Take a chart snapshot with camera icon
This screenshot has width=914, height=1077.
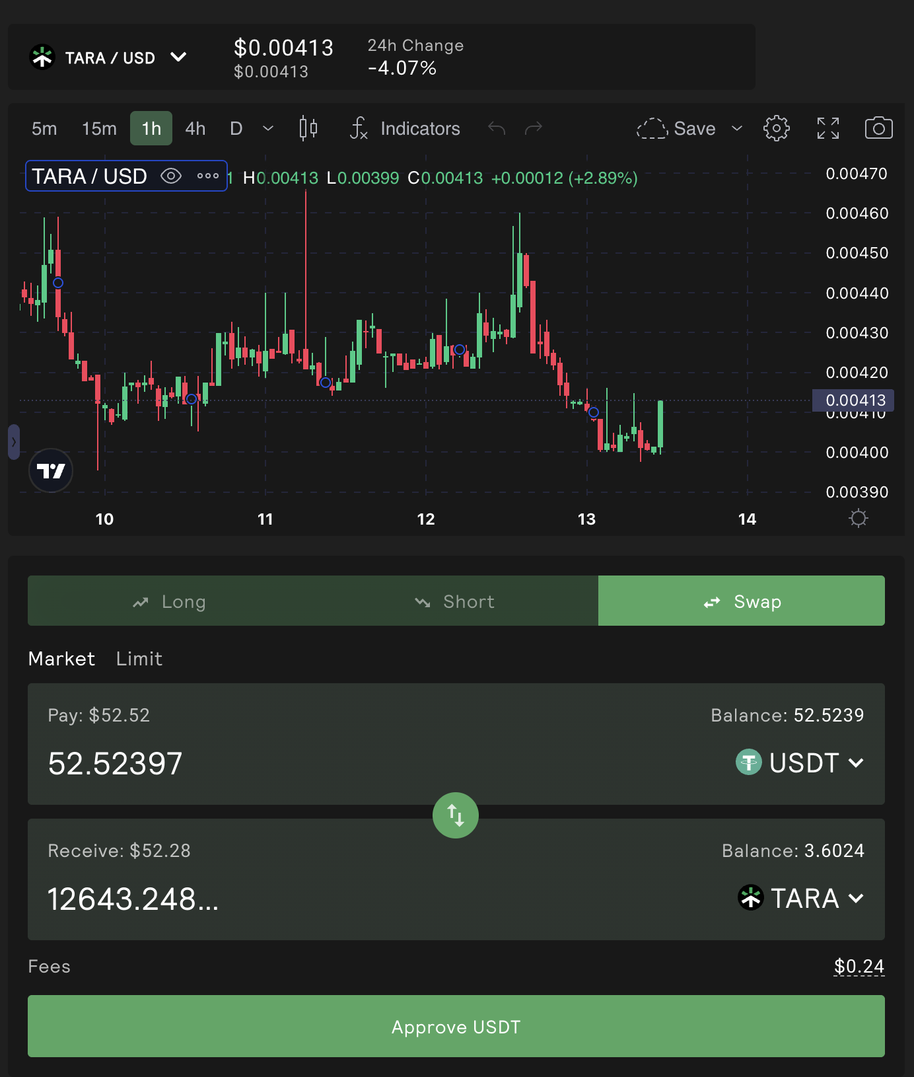pyautogui.click(x=879, y=128)
